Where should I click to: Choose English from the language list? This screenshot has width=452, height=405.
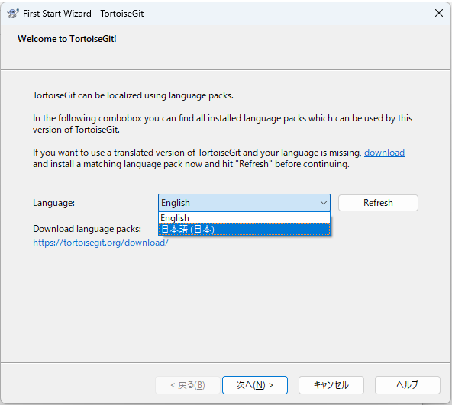(x=244, y=218)
